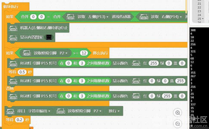Click serial monitor value 308
Image resolution: width=209 pixels, height=129 pixels.
click(x=193, y=30)
